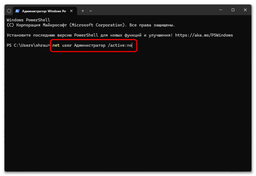
Task: Click the word 'net' in the command
Action: coord(56,45)
